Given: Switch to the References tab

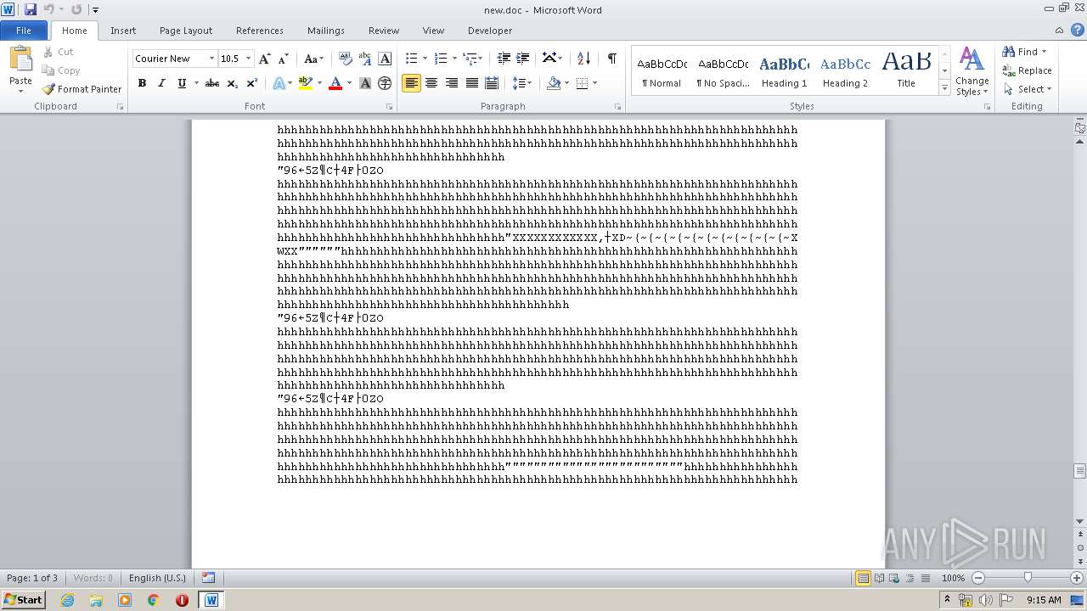Looking at the screenshot, I should tap(260, 31).
